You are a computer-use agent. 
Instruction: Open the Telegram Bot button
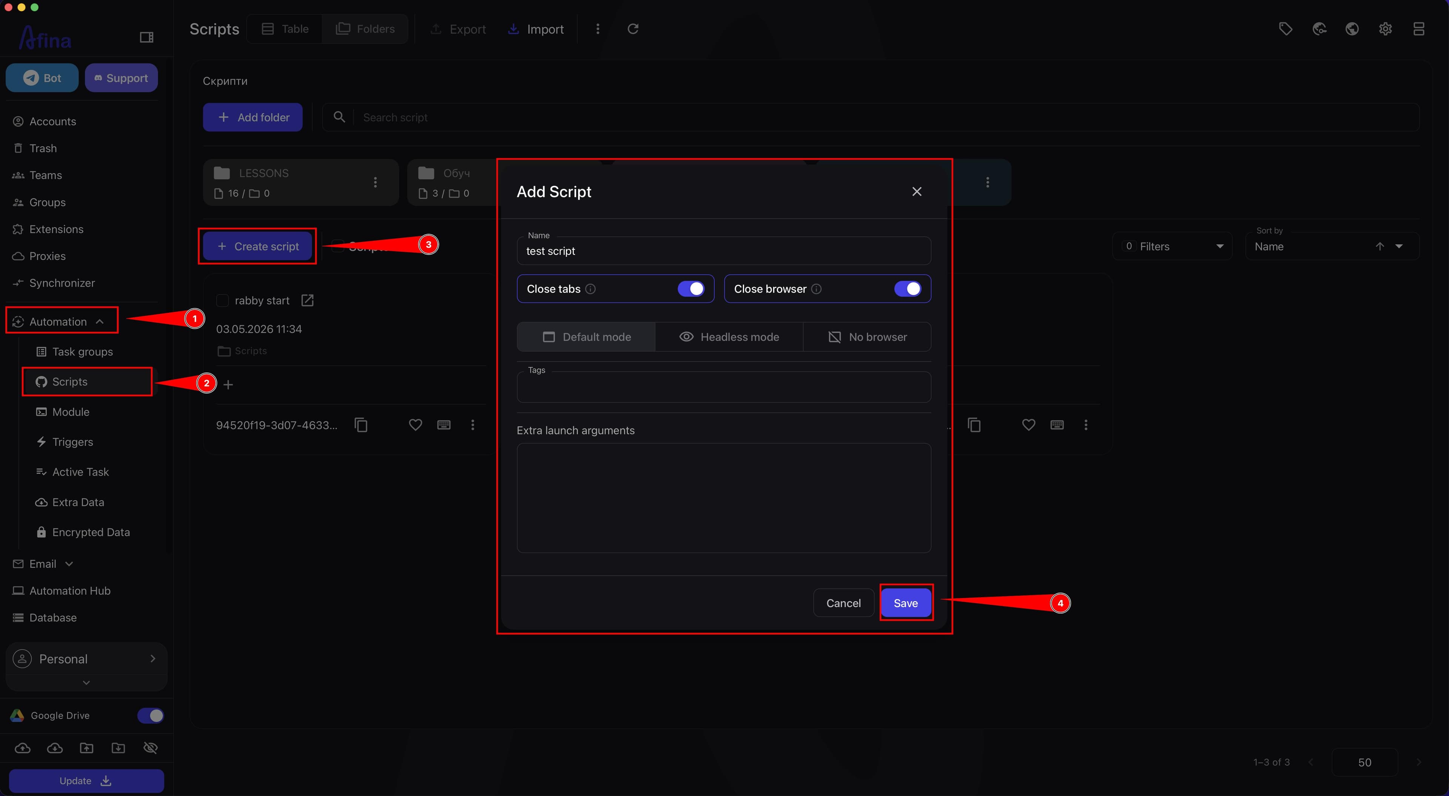pyautogui.click(x=42, y=78)
